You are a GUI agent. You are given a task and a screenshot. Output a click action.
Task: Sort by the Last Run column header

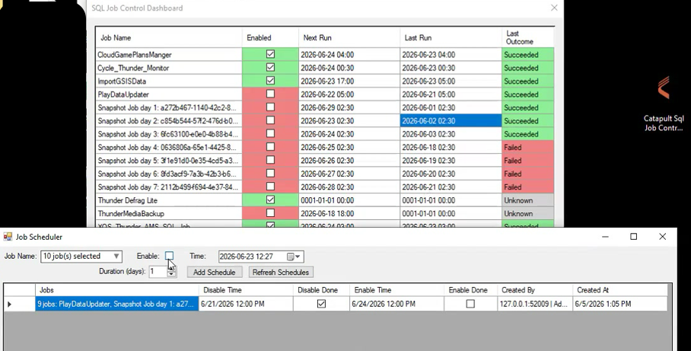pos(451,37)
